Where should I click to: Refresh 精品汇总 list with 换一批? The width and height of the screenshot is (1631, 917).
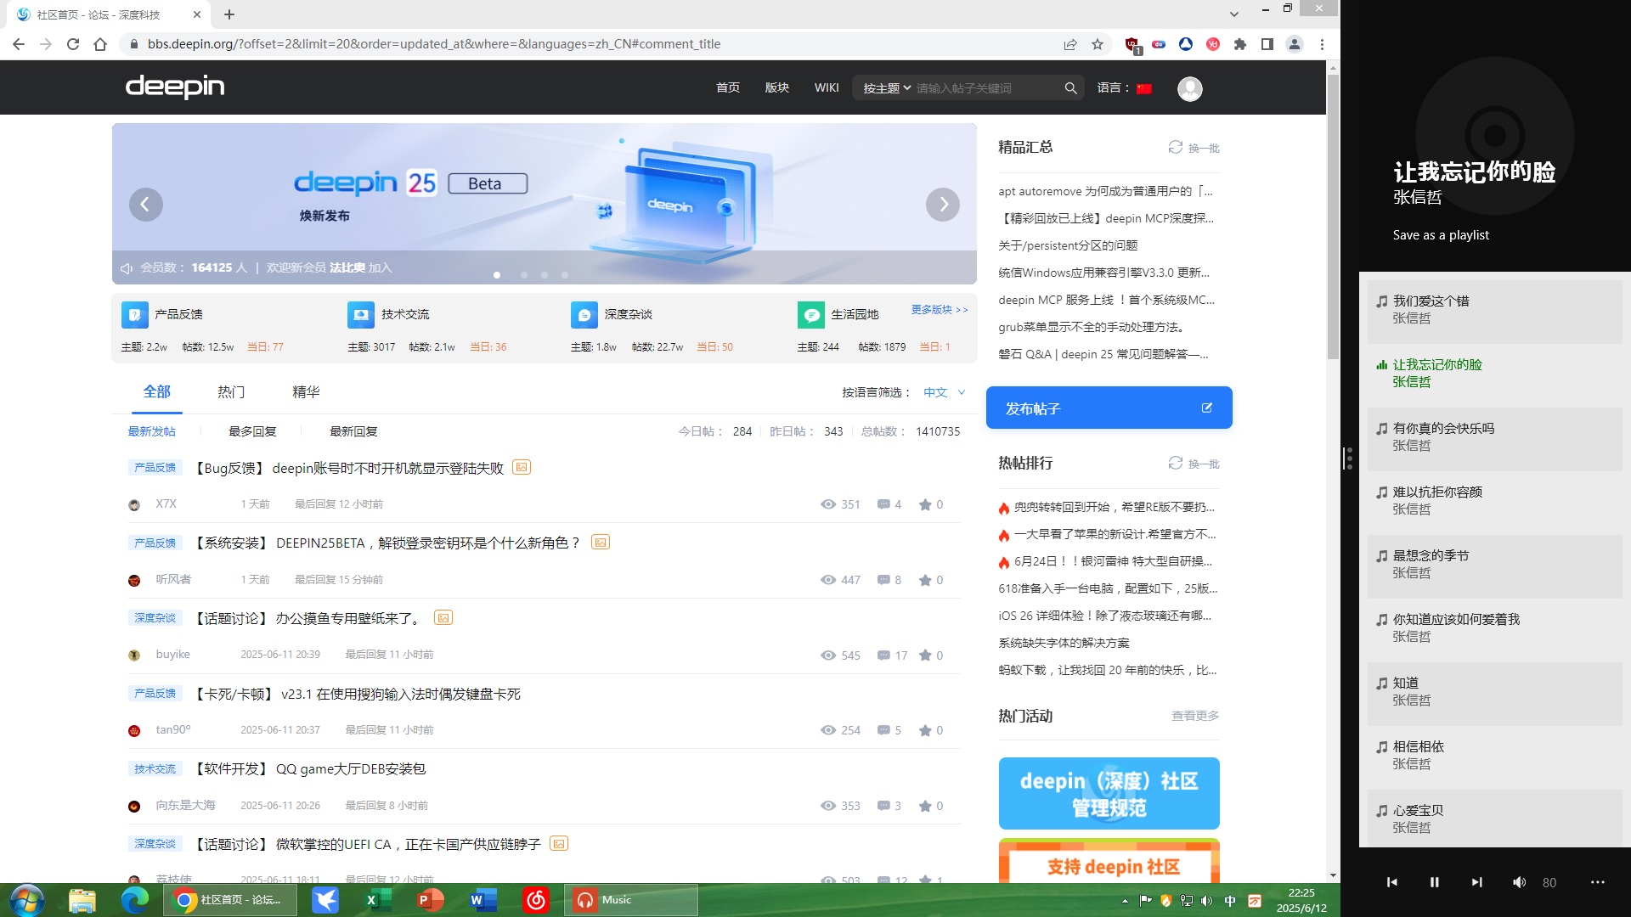1194,148
